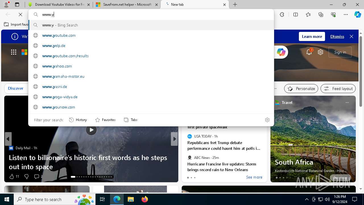This screenshot has width=364, height=205.
Task: Open Republicans fret Trump debate headline
Action: point(224,145)
